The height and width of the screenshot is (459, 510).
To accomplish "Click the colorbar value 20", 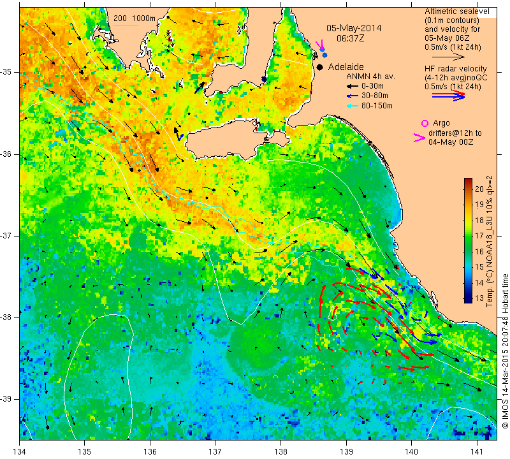I will coord(479,189).
